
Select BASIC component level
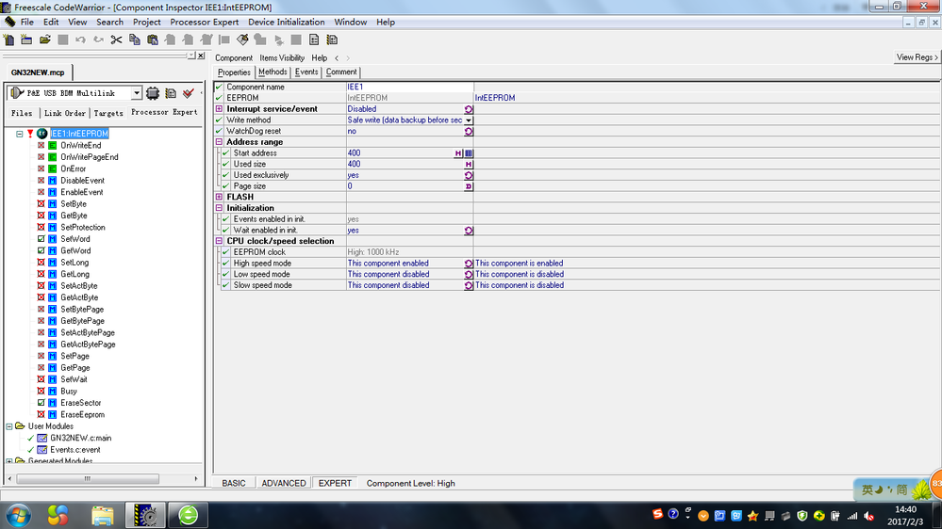pyautogui.click(x=234, y=484)
